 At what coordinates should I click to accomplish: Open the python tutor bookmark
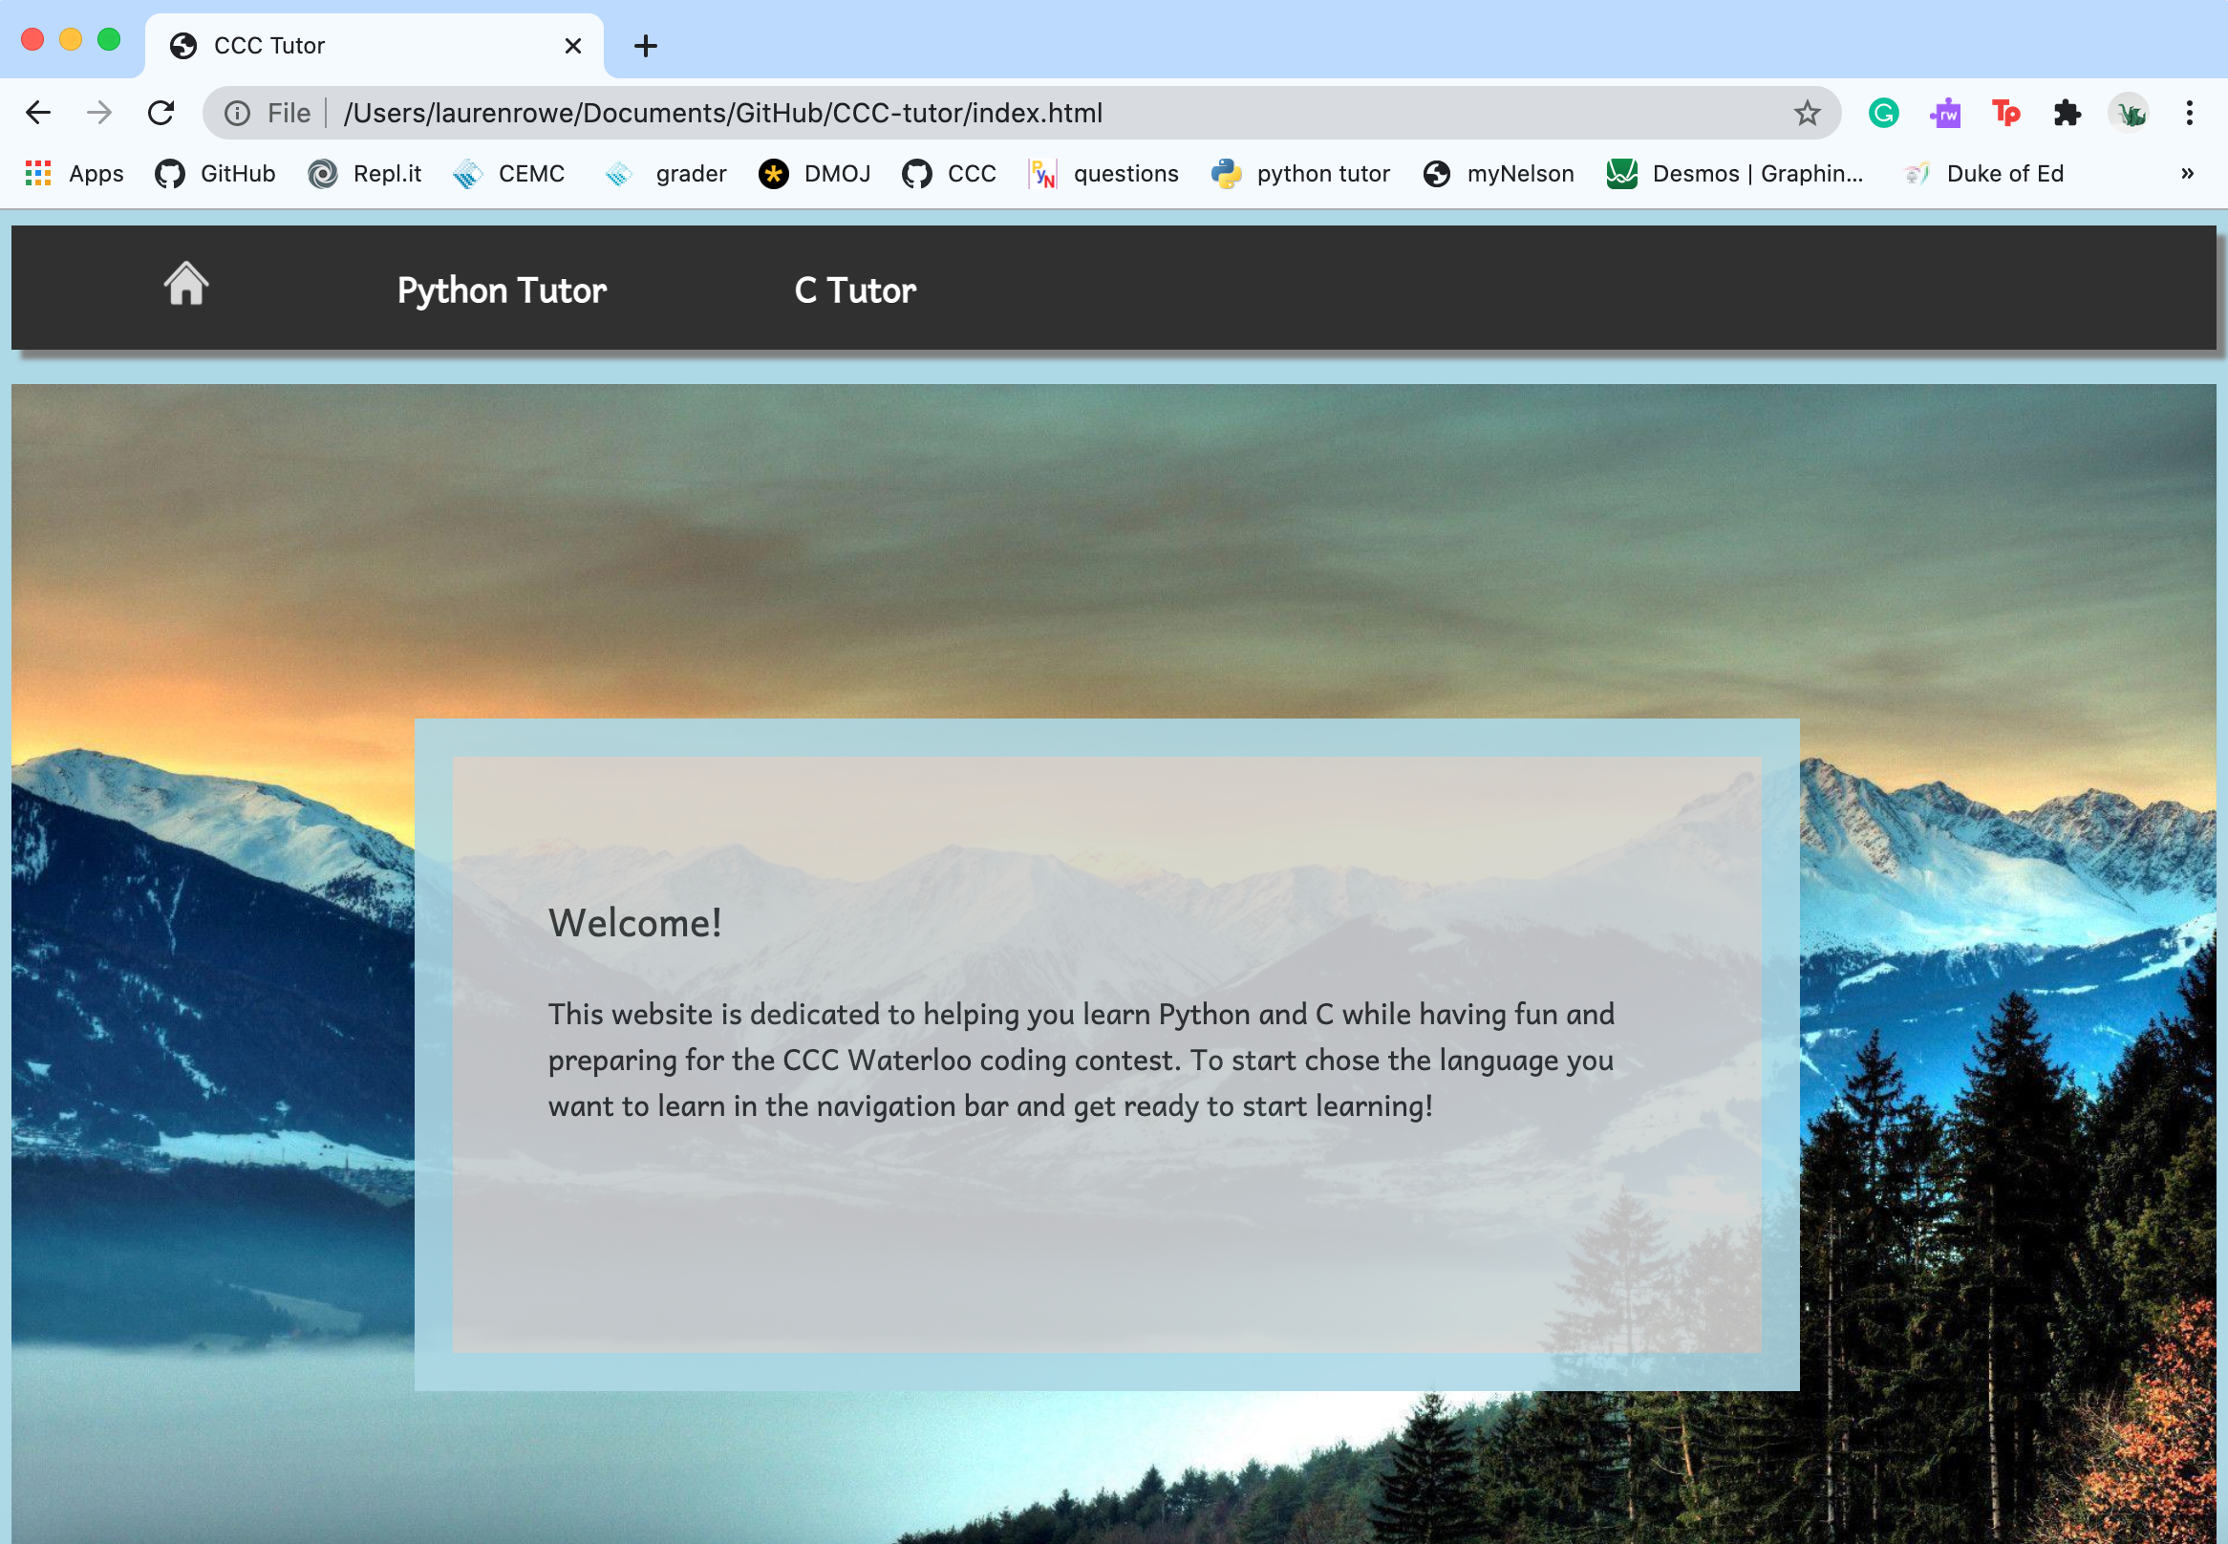point(1300,174)
